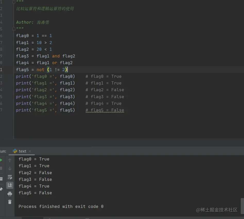Screen dimensions: 244x219
Task: Pin the Run tab with the pin icon
Action: 1,189
